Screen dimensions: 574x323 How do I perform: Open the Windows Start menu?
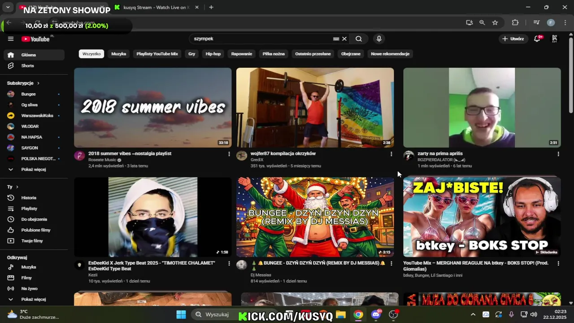click(181, 314)
